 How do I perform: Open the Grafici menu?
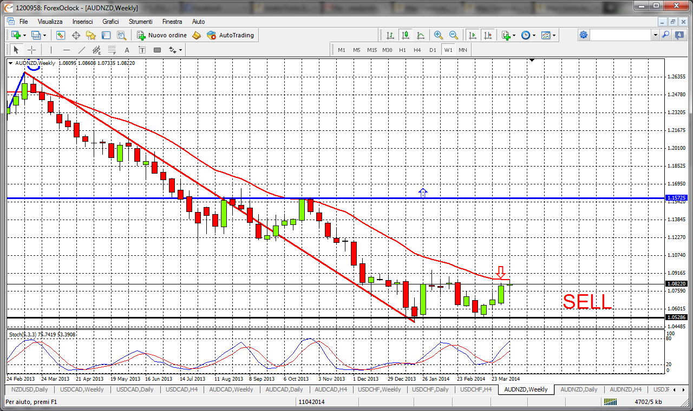tap(110, 21)
